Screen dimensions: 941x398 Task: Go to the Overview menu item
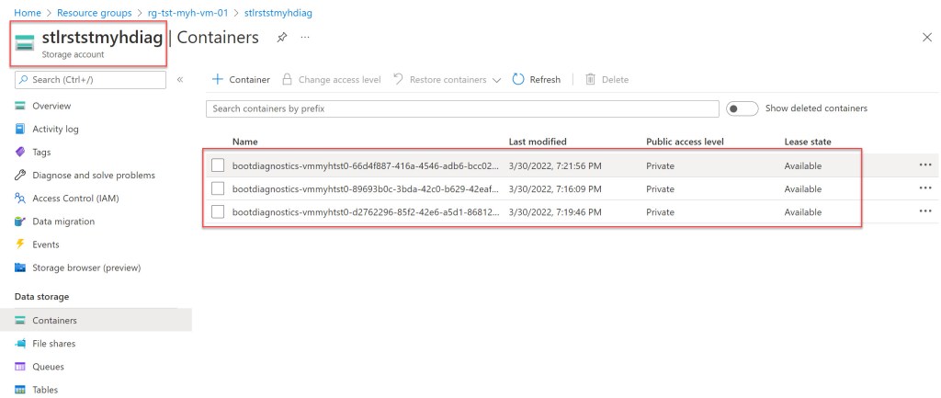(51, 106)
